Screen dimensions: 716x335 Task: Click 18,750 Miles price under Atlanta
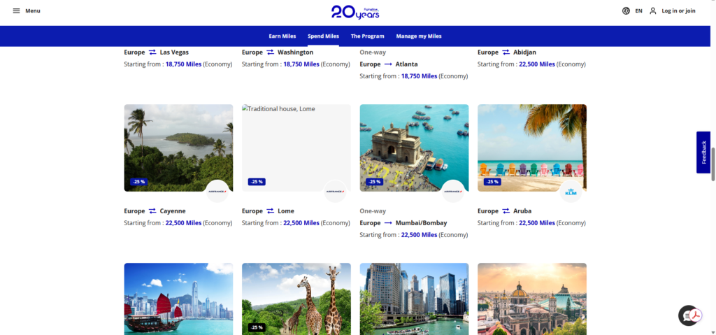tap(419, 76)
